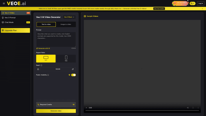Screen dimensions: 206x116
Task: Open the Veo 3 Basic model dropdown
Action: 69,17
